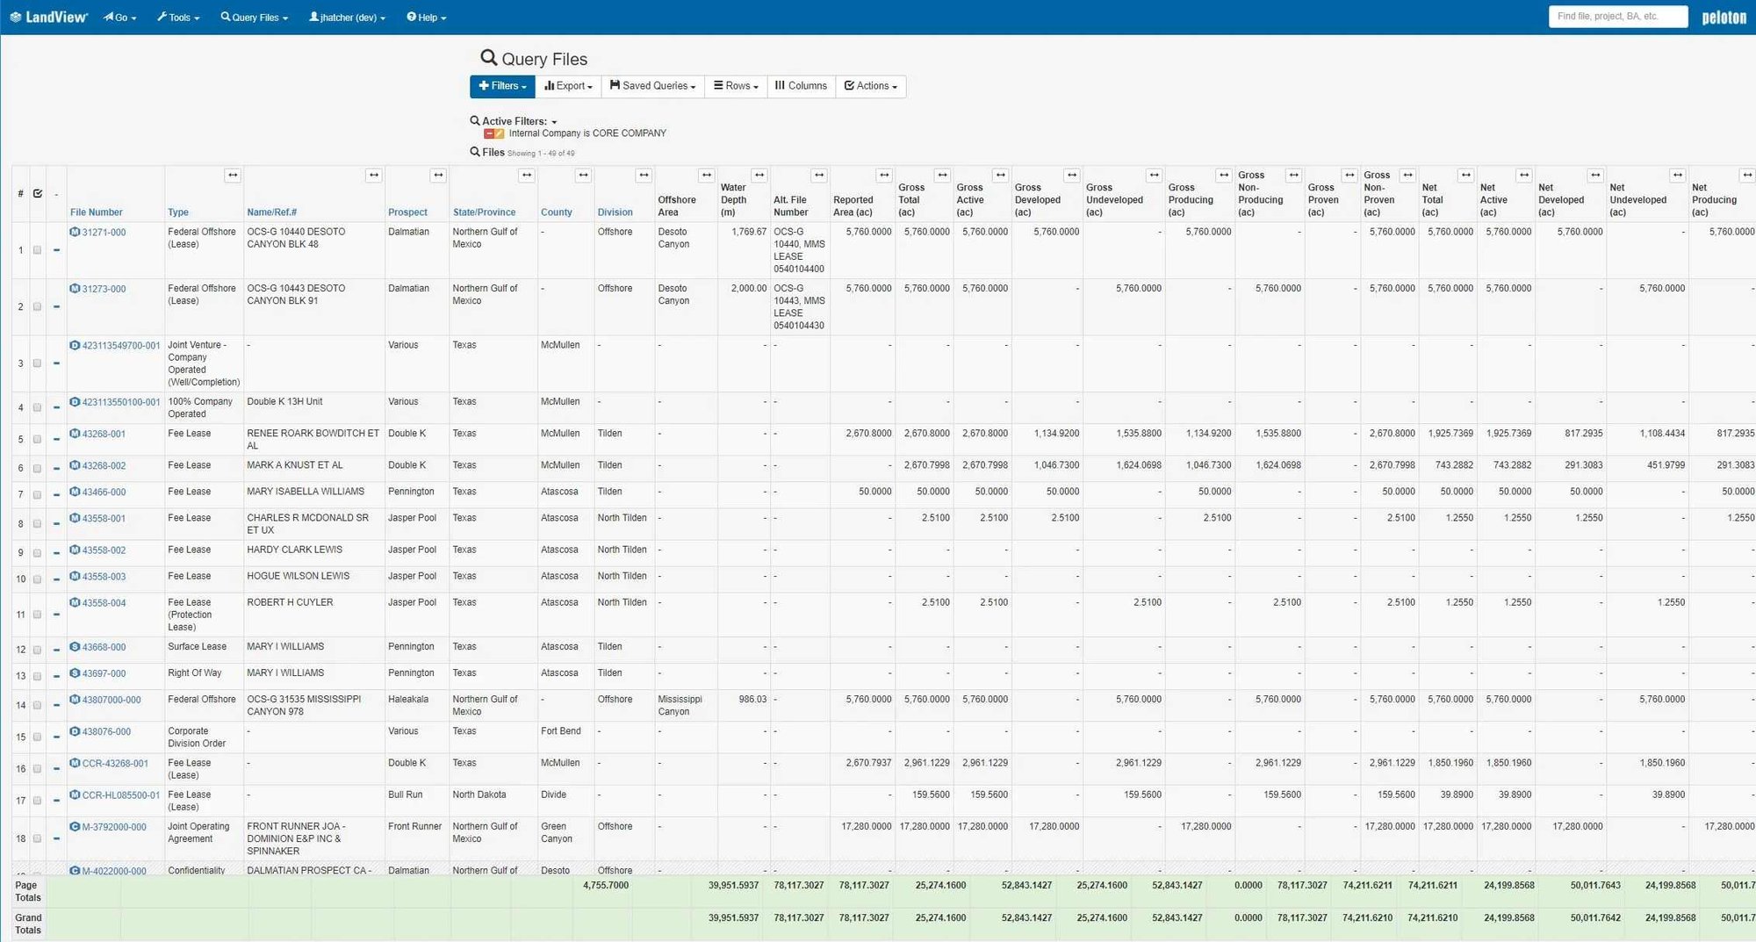
Task: Check the checkbox for row 1
Action: point(37,249)
